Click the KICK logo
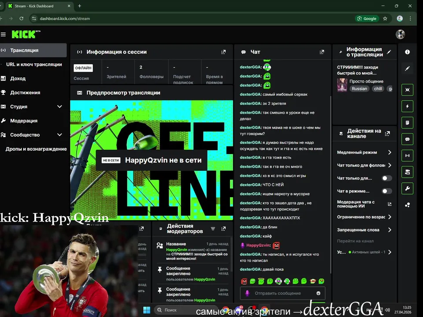 point(26,34)
